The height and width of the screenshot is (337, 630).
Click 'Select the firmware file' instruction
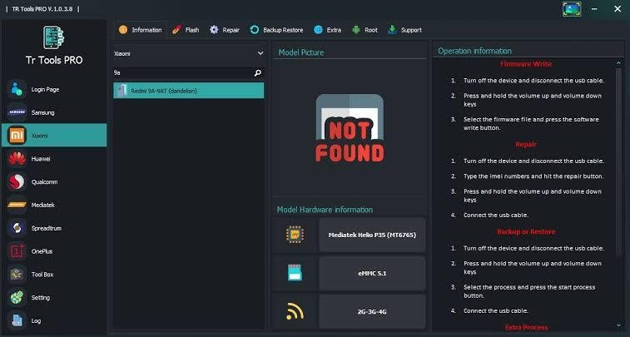tap(531, 123)
